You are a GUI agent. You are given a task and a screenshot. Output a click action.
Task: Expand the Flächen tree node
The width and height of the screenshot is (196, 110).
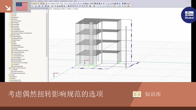[x=10, y=19]
